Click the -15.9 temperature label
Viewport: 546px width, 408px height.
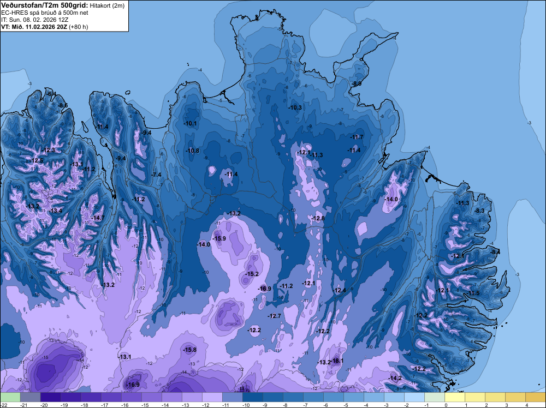219,238
